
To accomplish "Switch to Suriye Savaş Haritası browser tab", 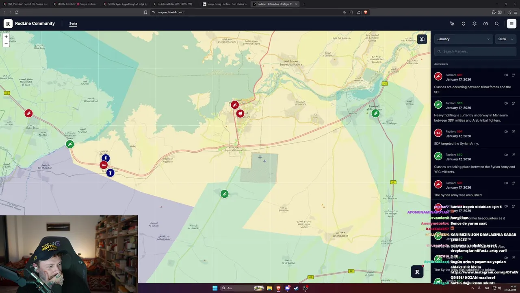I will (x=225, y=4).
